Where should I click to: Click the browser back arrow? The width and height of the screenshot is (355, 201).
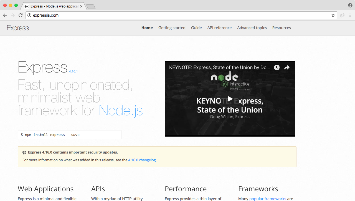5,16
